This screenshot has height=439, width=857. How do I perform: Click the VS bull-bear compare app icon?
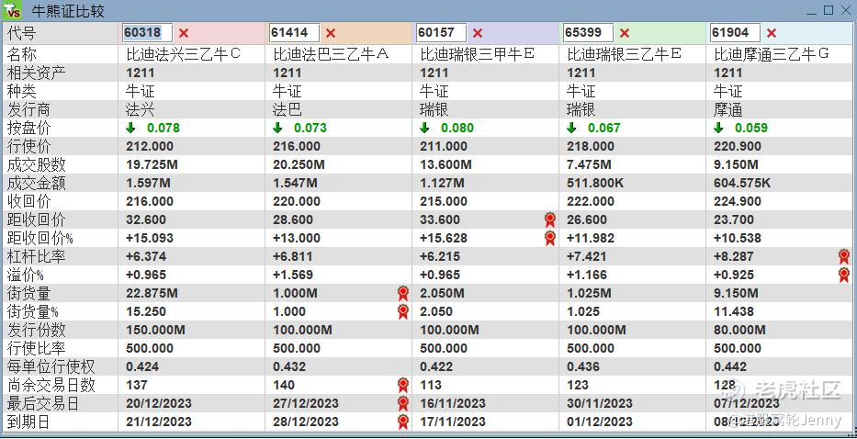click(x=13, y=11)
